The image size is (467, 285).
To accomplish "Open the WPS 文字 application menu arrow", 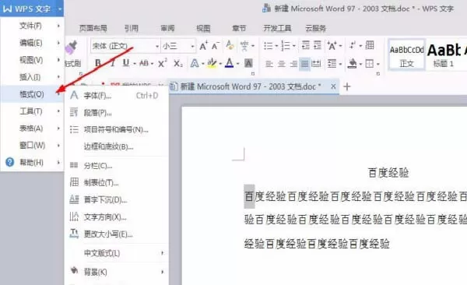I will [60, 9].
